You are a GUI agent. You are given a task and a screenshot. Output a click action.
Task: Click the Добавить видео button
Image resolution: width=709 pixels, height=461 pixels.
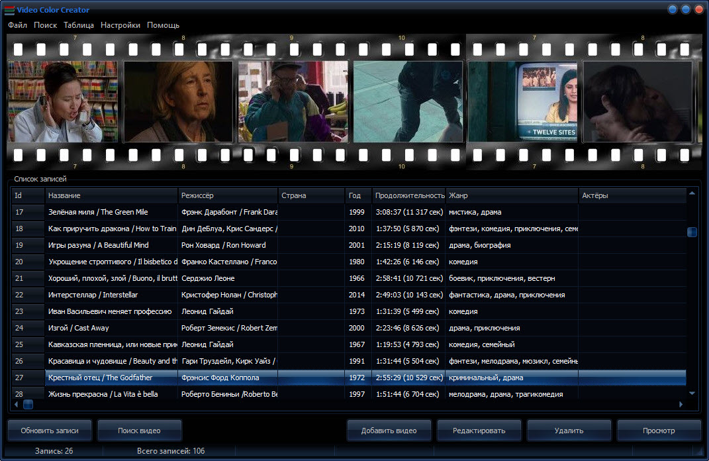tap(389, 431)
